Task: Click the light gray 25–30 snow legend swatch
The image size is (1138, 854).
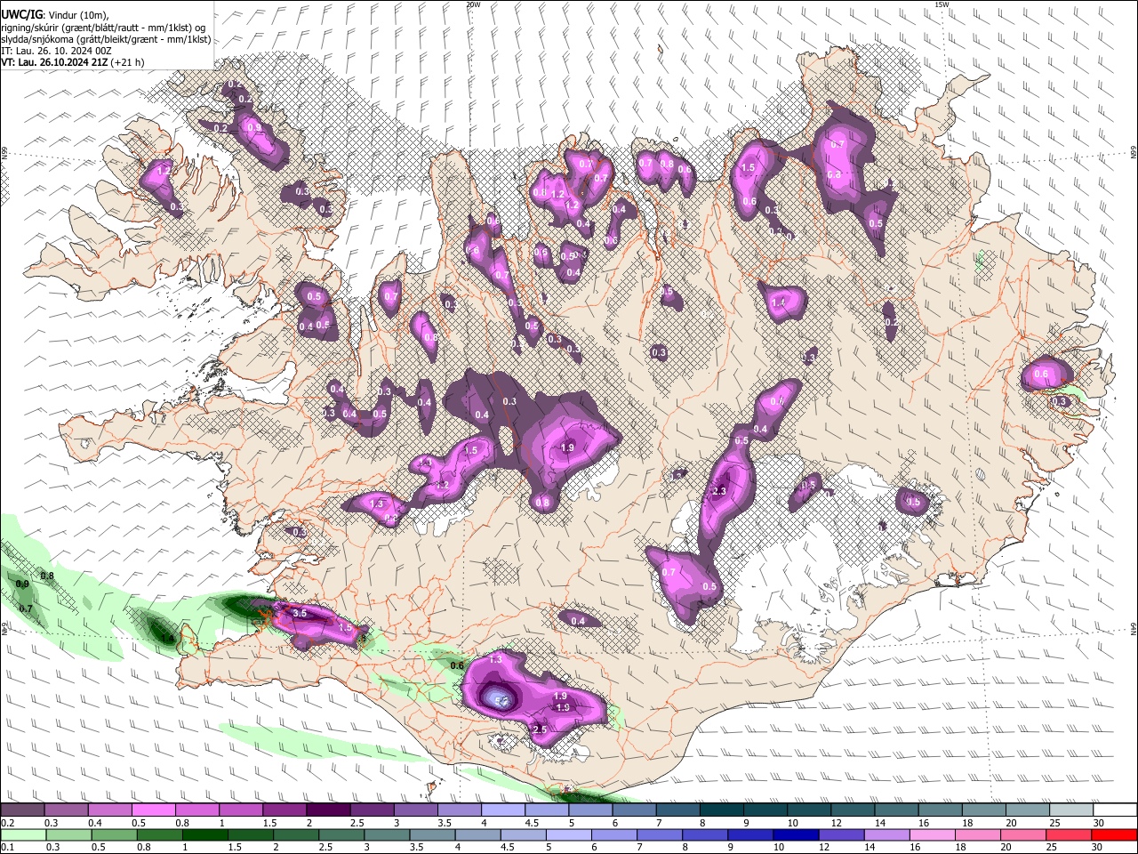Action: [x=1072, y=810]
